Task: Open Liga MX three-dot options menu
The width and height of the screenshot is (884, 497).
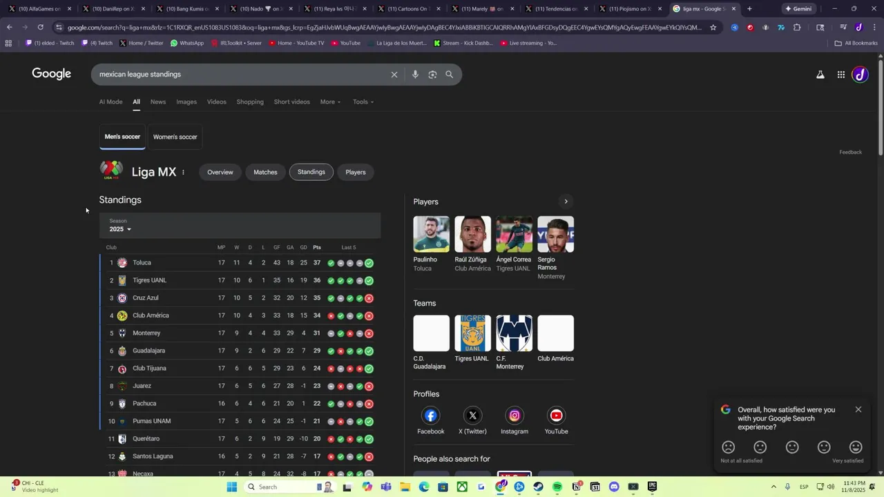Action: (183, 172)
